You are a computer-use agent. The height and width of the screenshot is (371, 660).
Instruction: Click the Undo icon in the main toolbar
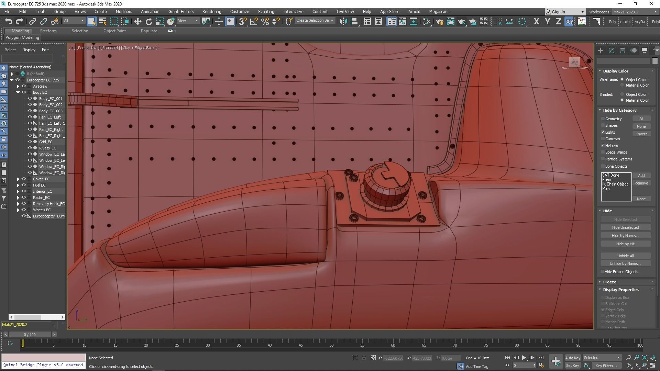[x=9, y=21]
